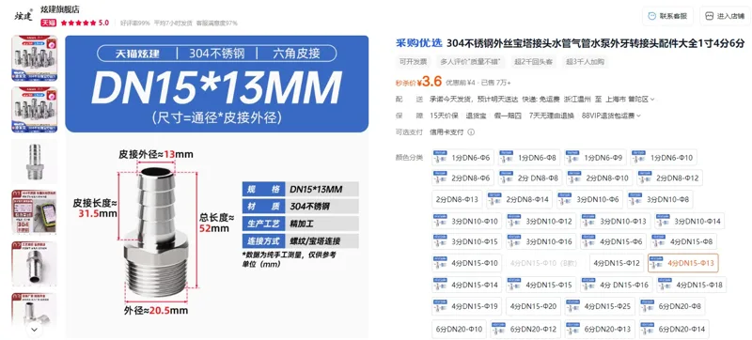
Task: Click the 信用卡支付 payment option text
Action: (446, 132)
